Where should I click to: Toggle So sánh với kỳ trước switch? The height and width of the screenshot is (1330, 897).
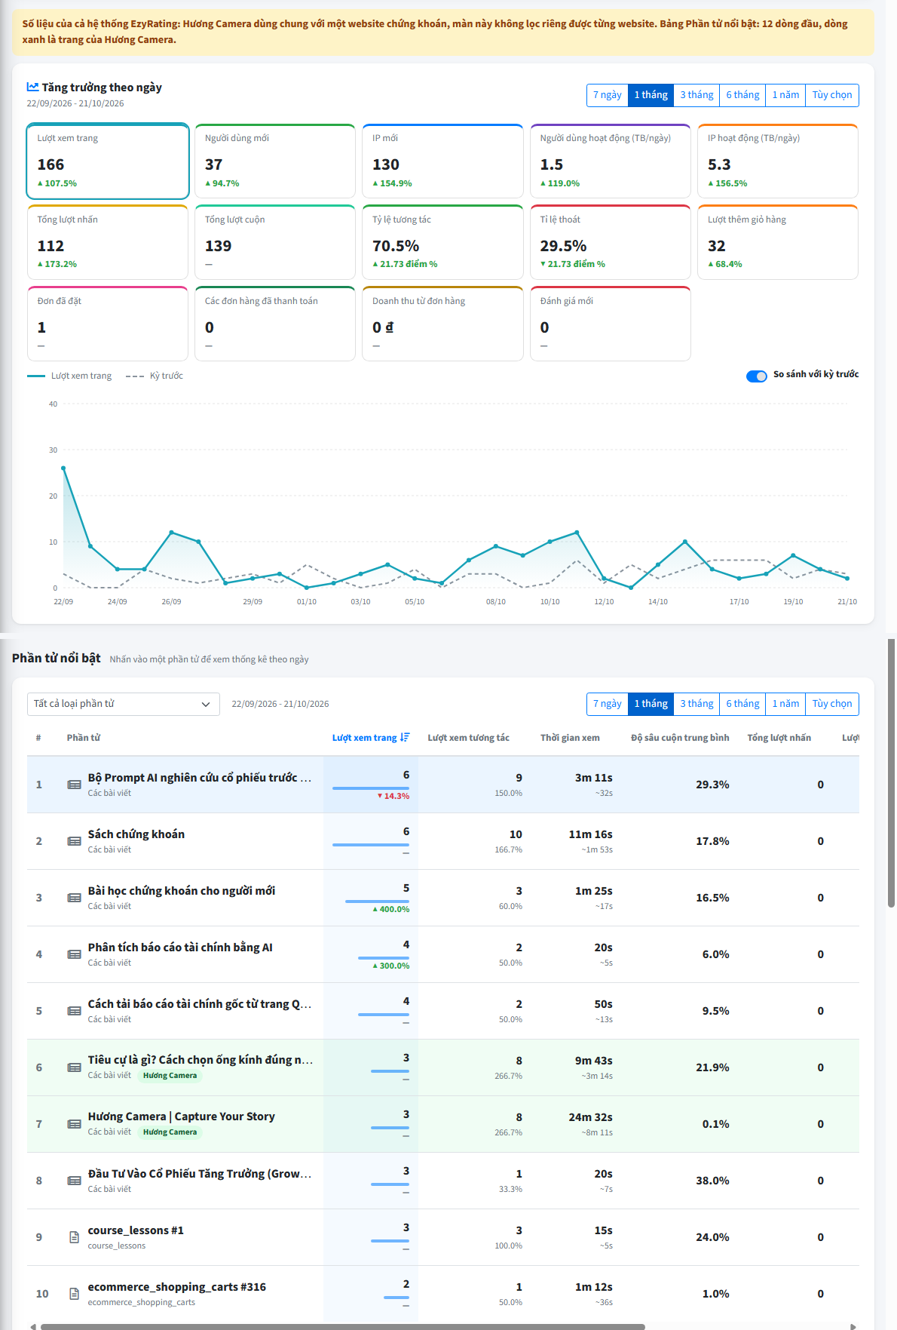[756, 376]
